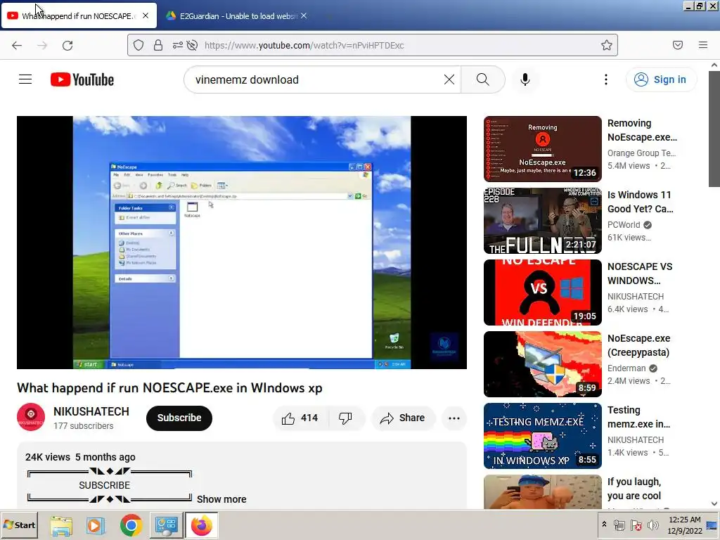Open the YouTube guide hamburger menu
Image resolution: width=720 pixels, height=540 pixels.
[x=25, y=79]
